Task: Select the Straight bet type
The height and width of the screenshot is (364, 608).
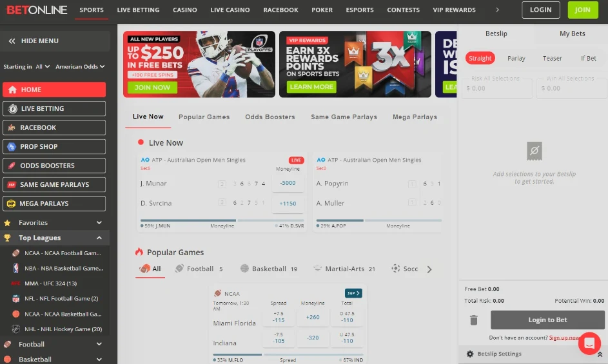Action: pyautogui.click(x=480, y=58)
